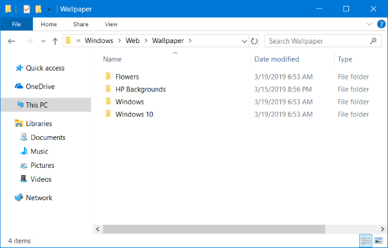This screenshot has height=248, width=388.
Task: Open the Videos library
Action: pyautogui.click(x=41, y=179)
